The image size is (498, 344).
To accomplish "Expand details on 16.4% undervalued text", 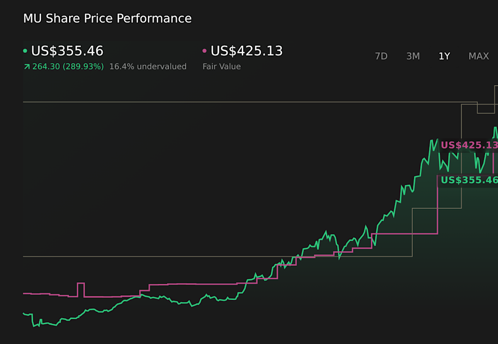I will click(x=147, y=66).
